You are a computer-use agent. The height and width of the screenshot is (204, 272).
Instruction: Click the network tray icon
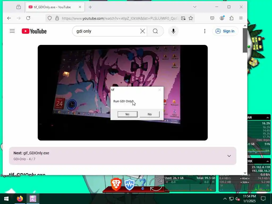(x=231, y=199)
